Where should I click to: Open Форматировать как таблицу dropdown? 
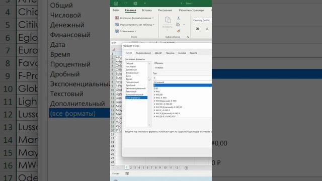coord(135,25)
